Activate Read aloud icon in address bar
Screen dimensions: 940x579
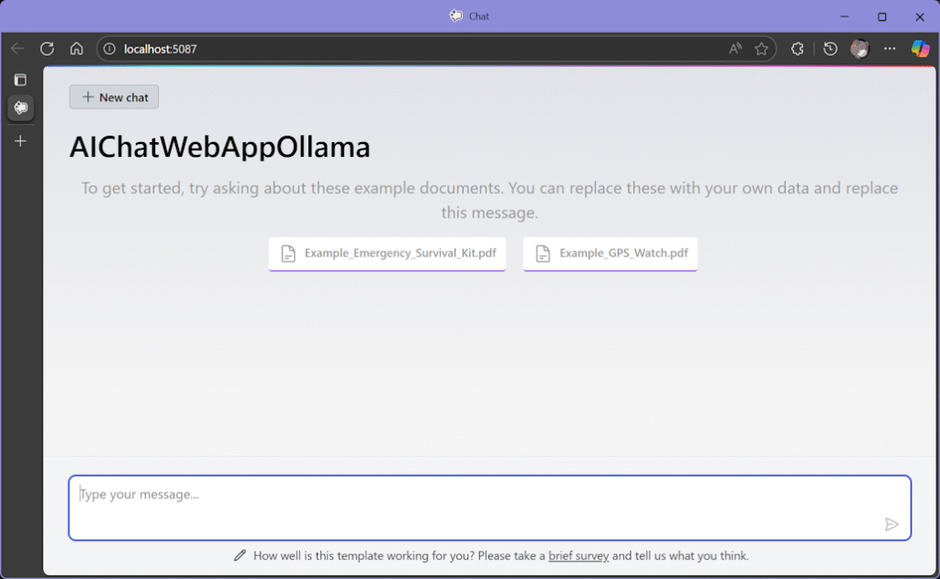pyautogui.click(x=734, y=49)
